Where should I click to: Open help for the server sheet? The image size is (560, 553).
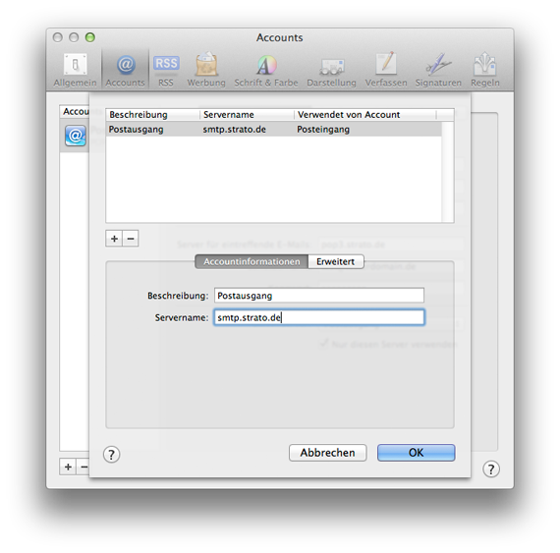tap(111, 455)
